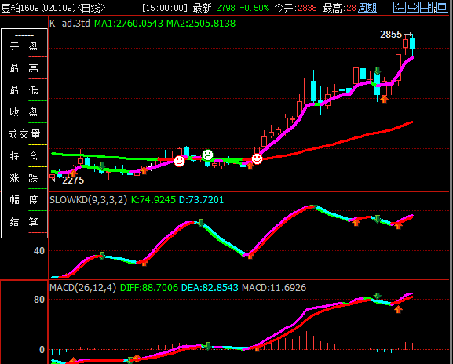Viewport: 453px width, 364px height.
Task: Click the green down arrow above the cyan candle
Action: coord(378,71)
